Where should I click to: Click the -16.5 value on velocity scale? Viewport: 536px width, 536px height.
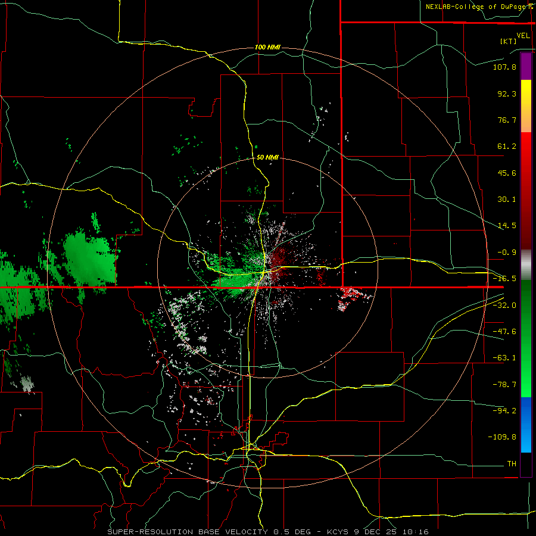[x=504, y=279]
